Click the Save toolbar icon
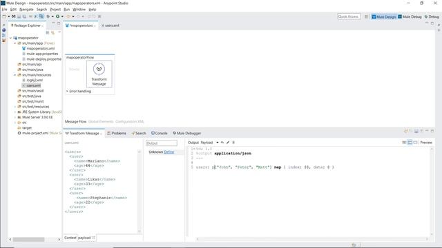This screenshot has height=248, width=442. 19,17
